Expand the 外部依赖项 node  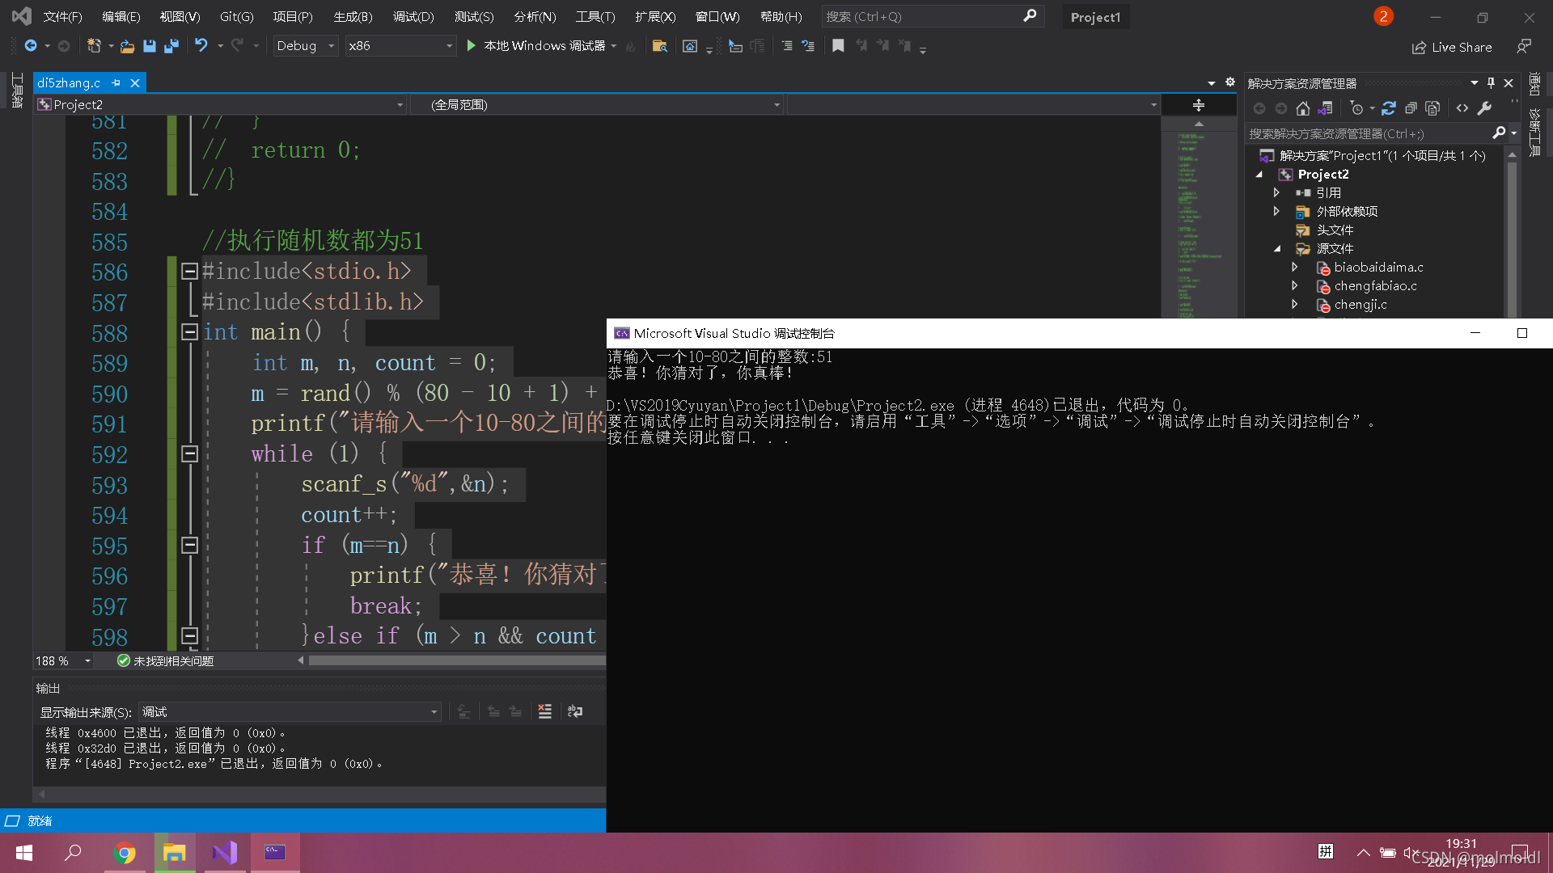coord(1276,212)
